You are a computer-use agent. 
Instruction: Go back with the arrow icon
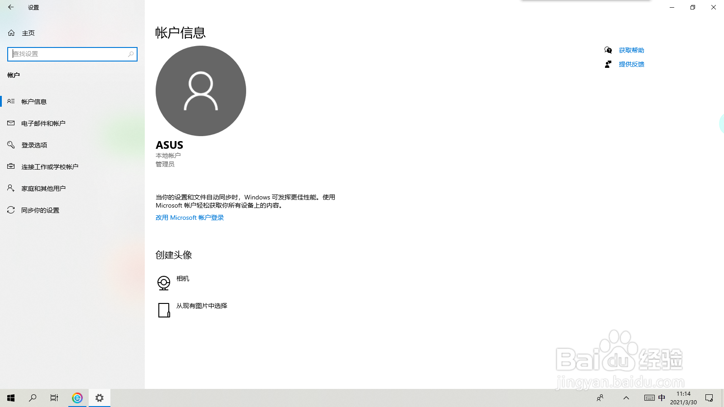coord(11,7)
